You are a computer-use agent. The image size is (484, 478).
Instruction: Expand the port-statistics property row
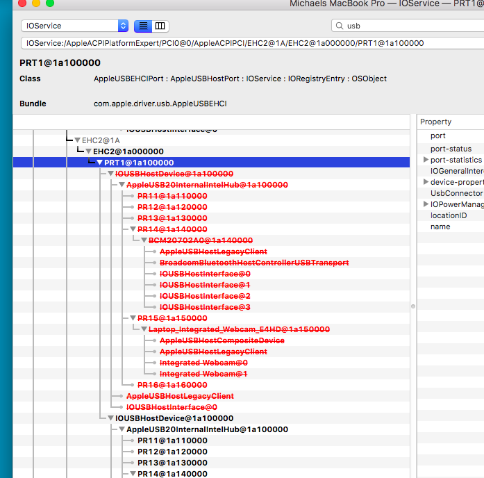[426, 160]
